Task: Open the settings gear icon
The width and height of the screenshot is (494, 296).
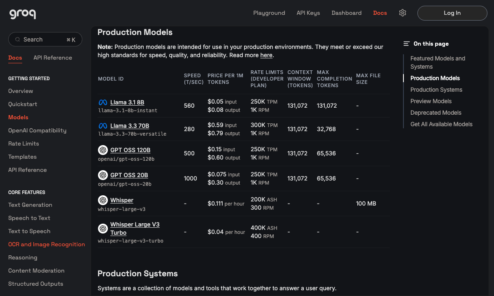Action: 403,13
